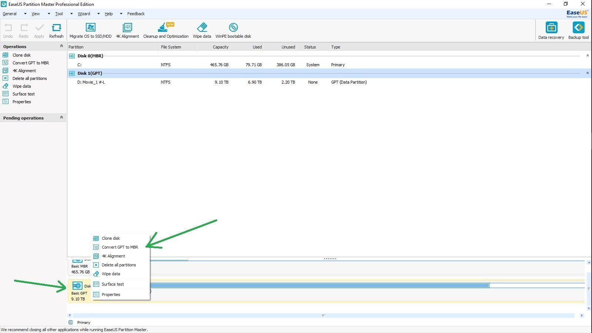This screenshot has height=333, width=592.
Task: Open the General menu
Action: click(10, 14)
